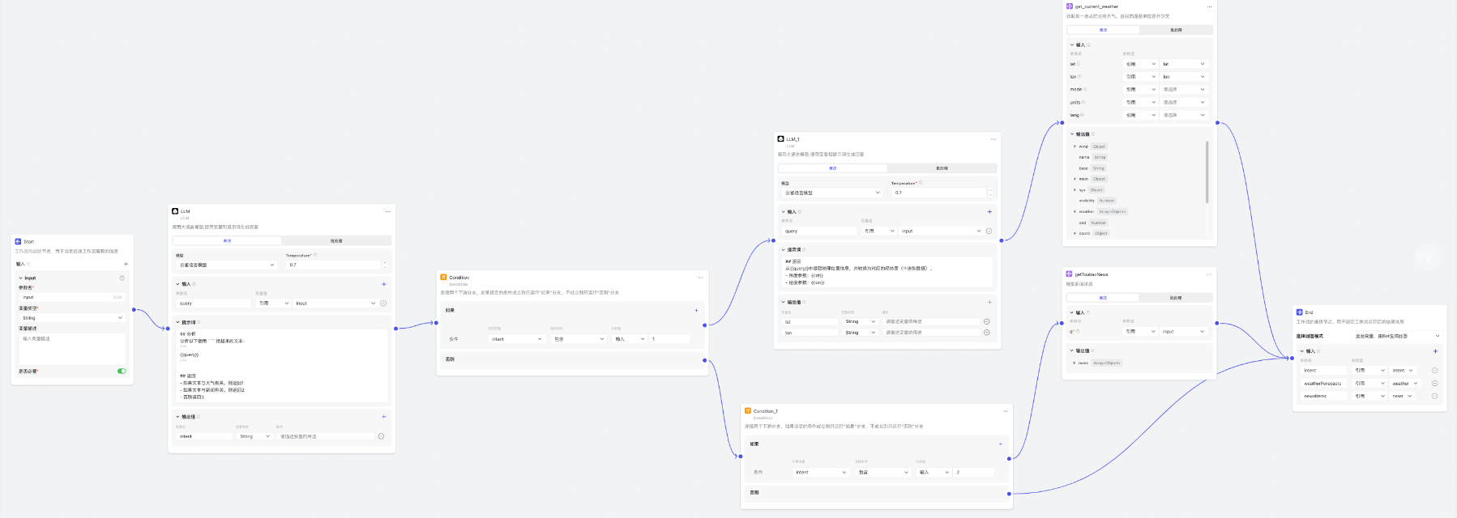Image resolution: width=1457 pixels, height=518 pixels.
Task: Open the model dropdown in LLM_1 node
Action: click(832, 193)
